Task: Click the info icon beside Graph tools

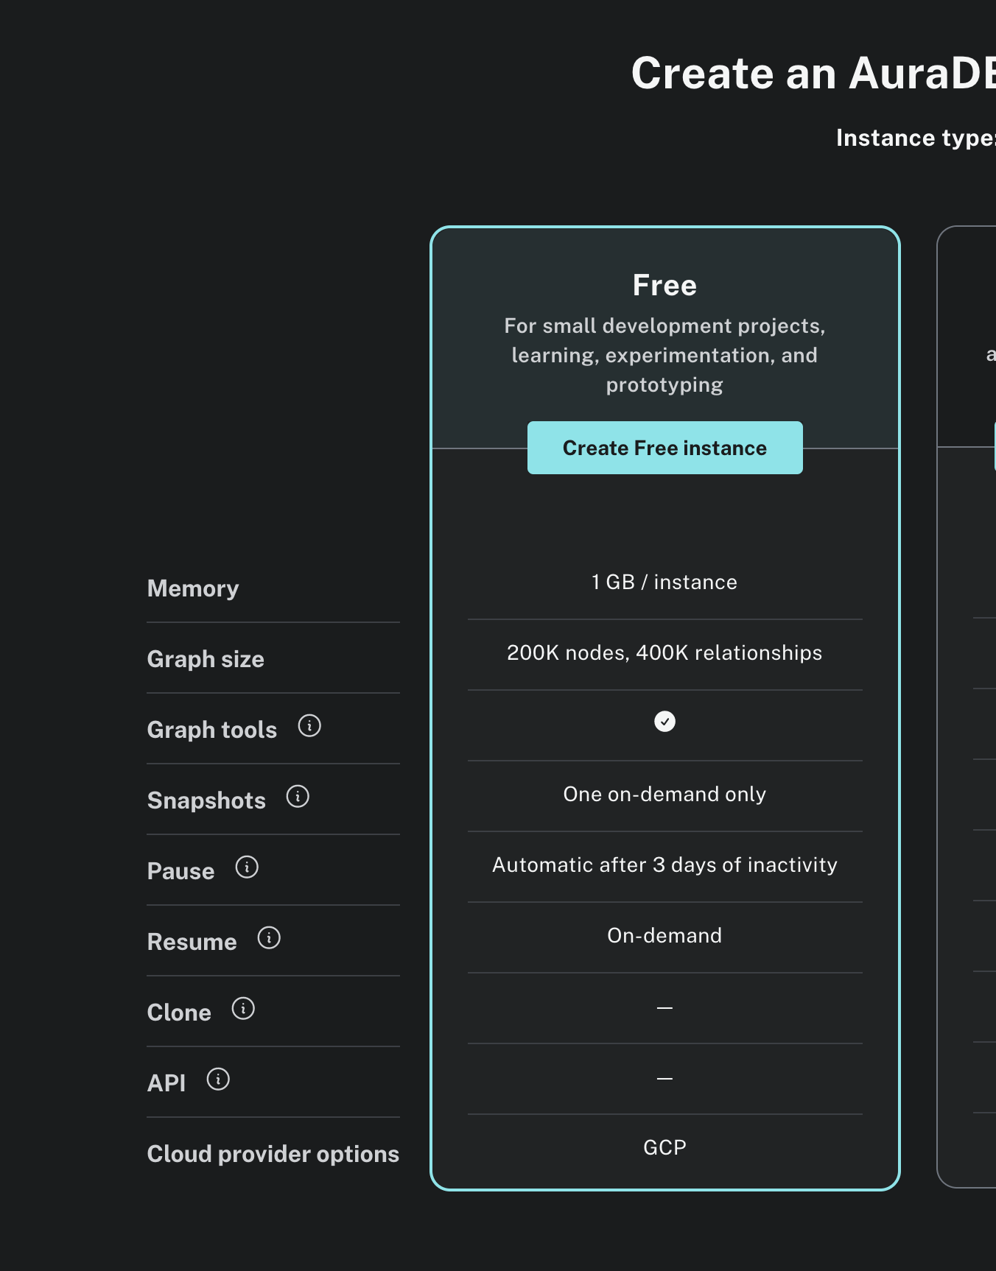Action: coord(309,726)
